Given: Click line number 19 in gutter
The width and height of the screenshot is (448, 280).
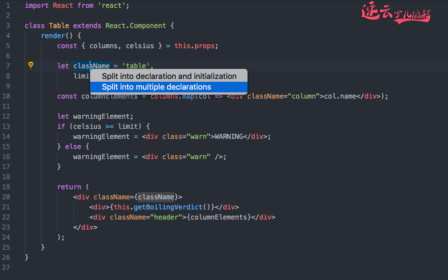Looking at the screenshot, I should [x=6, y=187].
